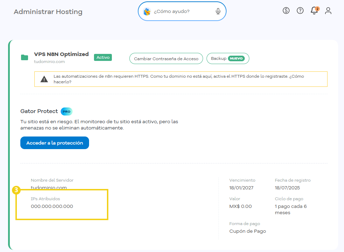Click the '¿Cómo hacerlo?' link in the HTTPS notice
Screen dimensions: 344x252
tap(179, 79)
